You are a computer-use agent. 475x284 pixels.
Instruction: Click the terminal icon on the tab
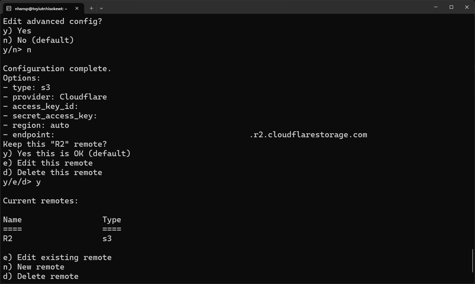coord(9,8)
